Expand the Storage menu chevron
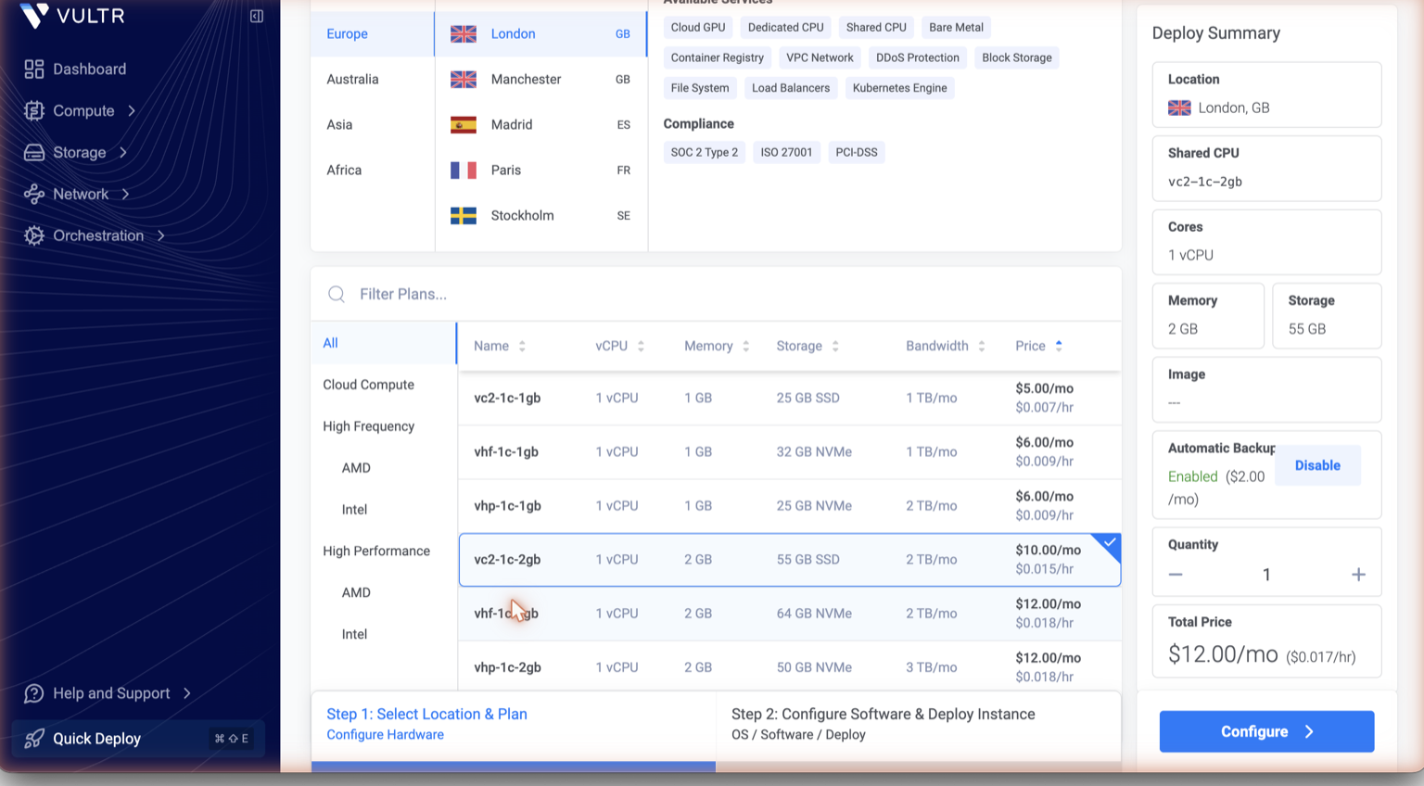The height and width of the screenshot is (786, 1424). pos(123,152)
